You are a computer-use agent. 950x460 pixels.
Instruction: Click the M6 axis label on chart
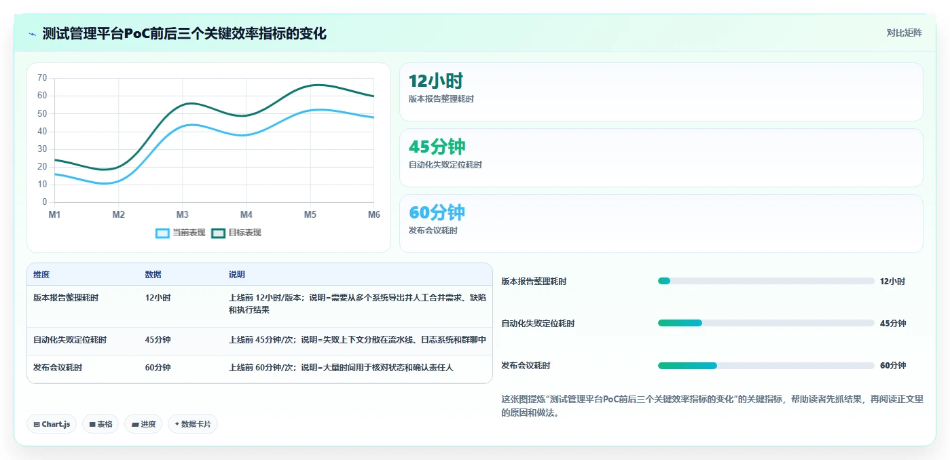373,214
